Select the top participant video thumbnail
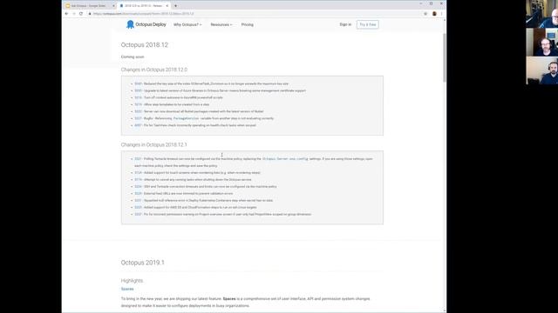This screenshot has width=558, height=313. point(542,14)
